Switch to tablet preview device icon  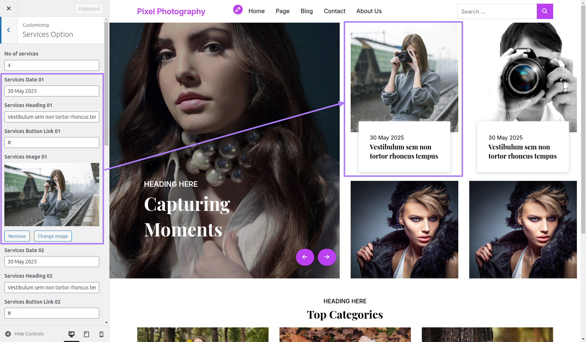(x=86, y=334)
